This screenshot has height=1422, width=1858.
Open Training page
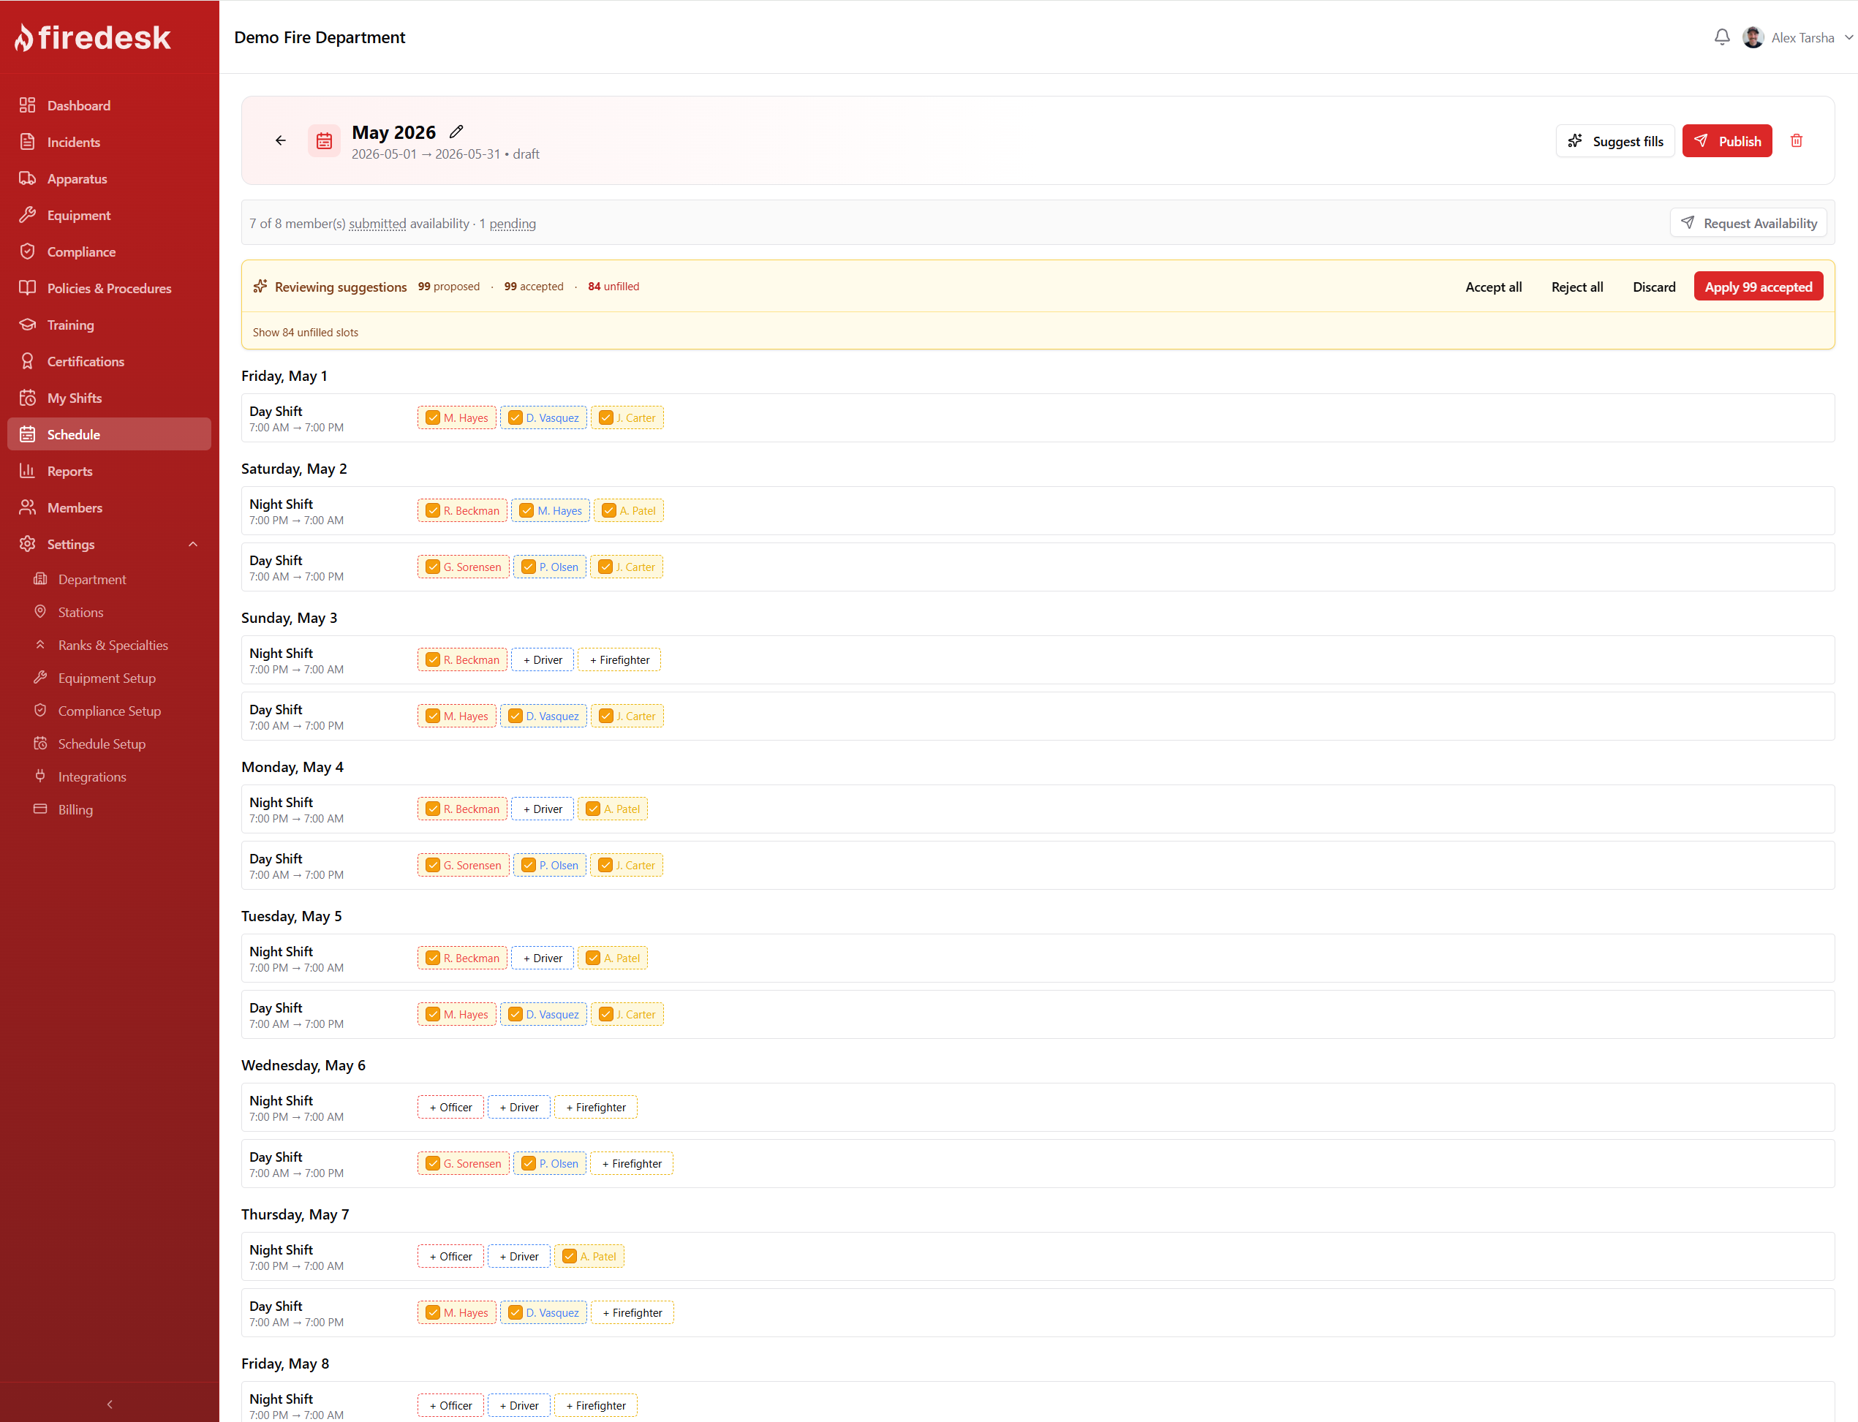109,325
